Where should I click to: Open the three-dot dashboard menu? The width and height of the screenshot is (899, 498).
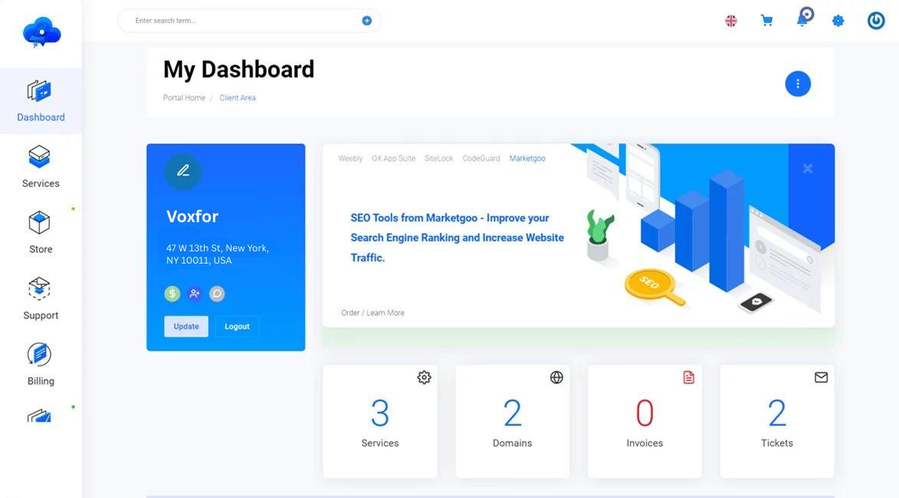(798, 84)
